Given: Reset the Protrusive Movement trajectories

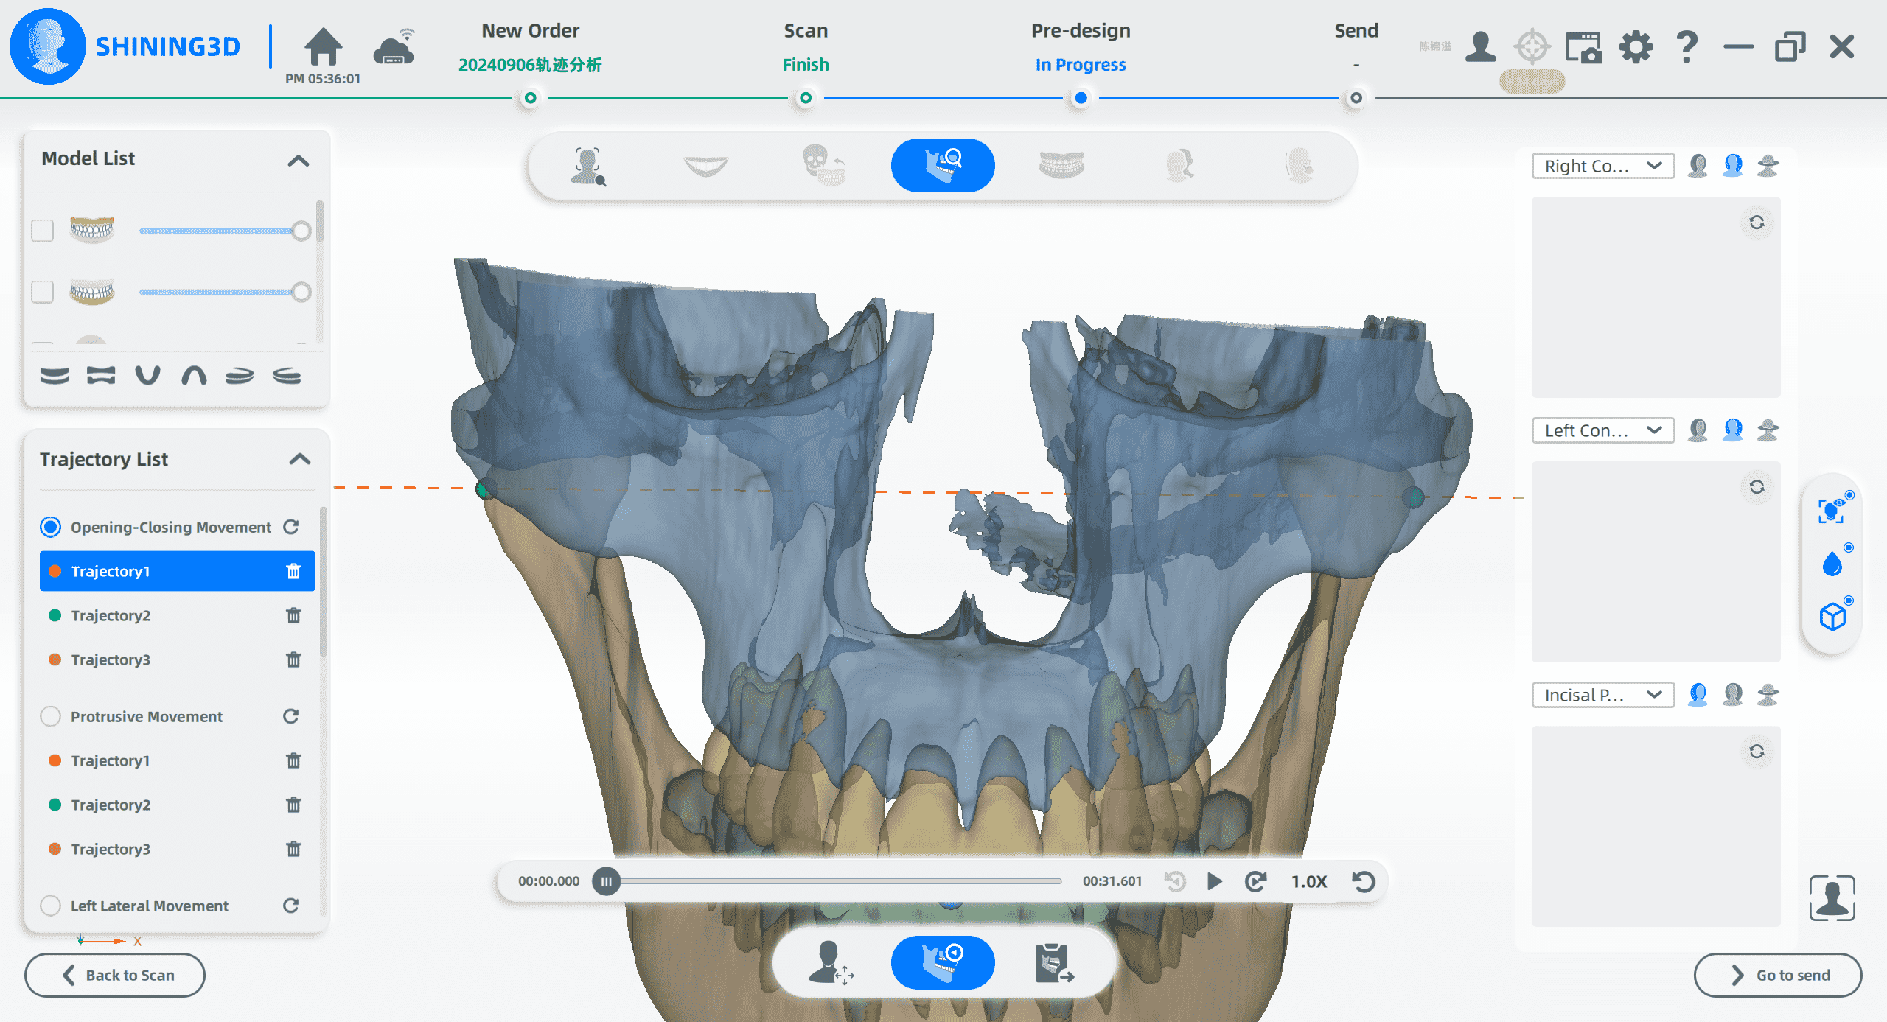Looking at the screenshot, I should click(291, 716).
